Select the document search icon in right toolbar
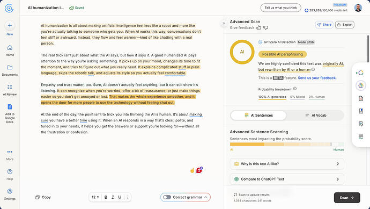 [x=361, y=98]
